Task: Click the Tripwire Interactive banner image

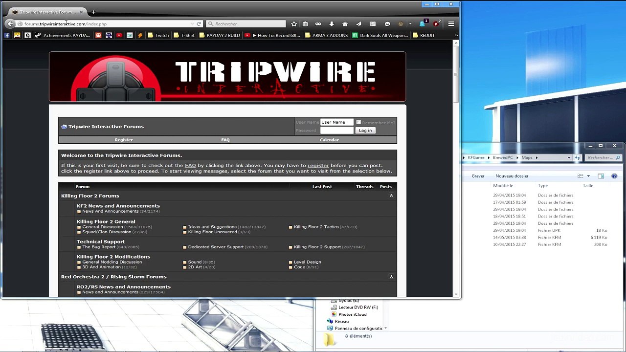Action: [x=227, y=77]
